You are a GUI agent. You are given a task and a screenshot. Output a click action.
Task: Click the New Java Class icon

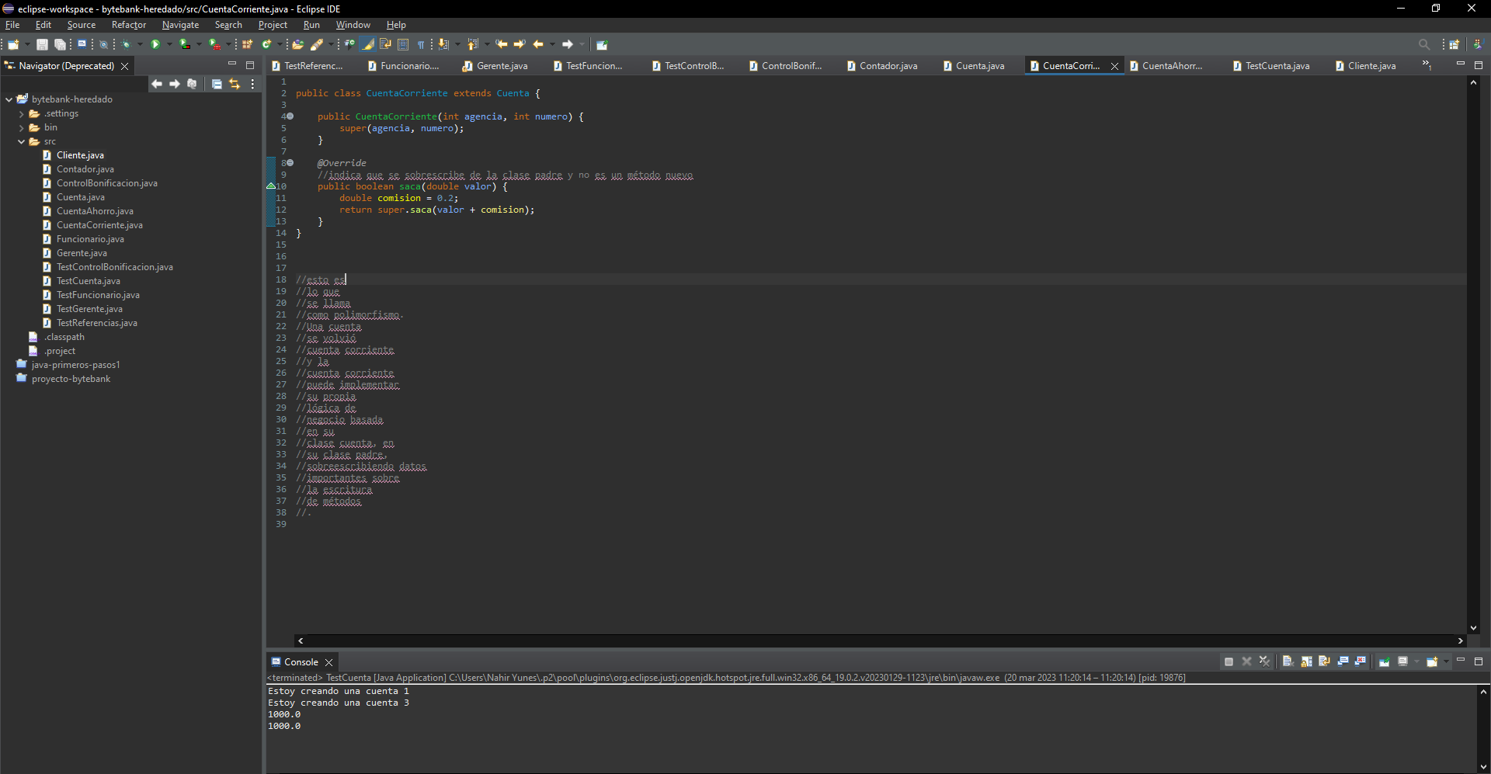[266, 44]
